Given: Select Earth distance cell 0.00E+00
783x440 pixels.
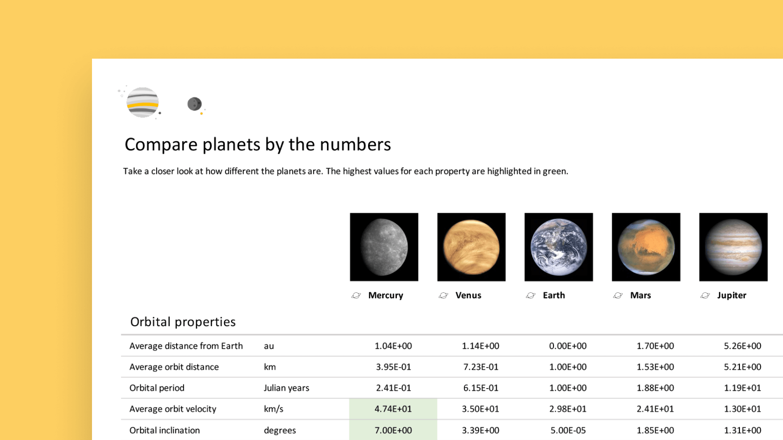Looking at the screenshot, I should tap(568, 346).
